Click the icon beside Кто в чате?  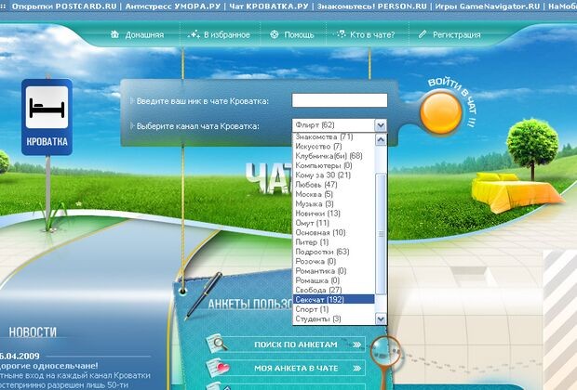pos(342,34)
